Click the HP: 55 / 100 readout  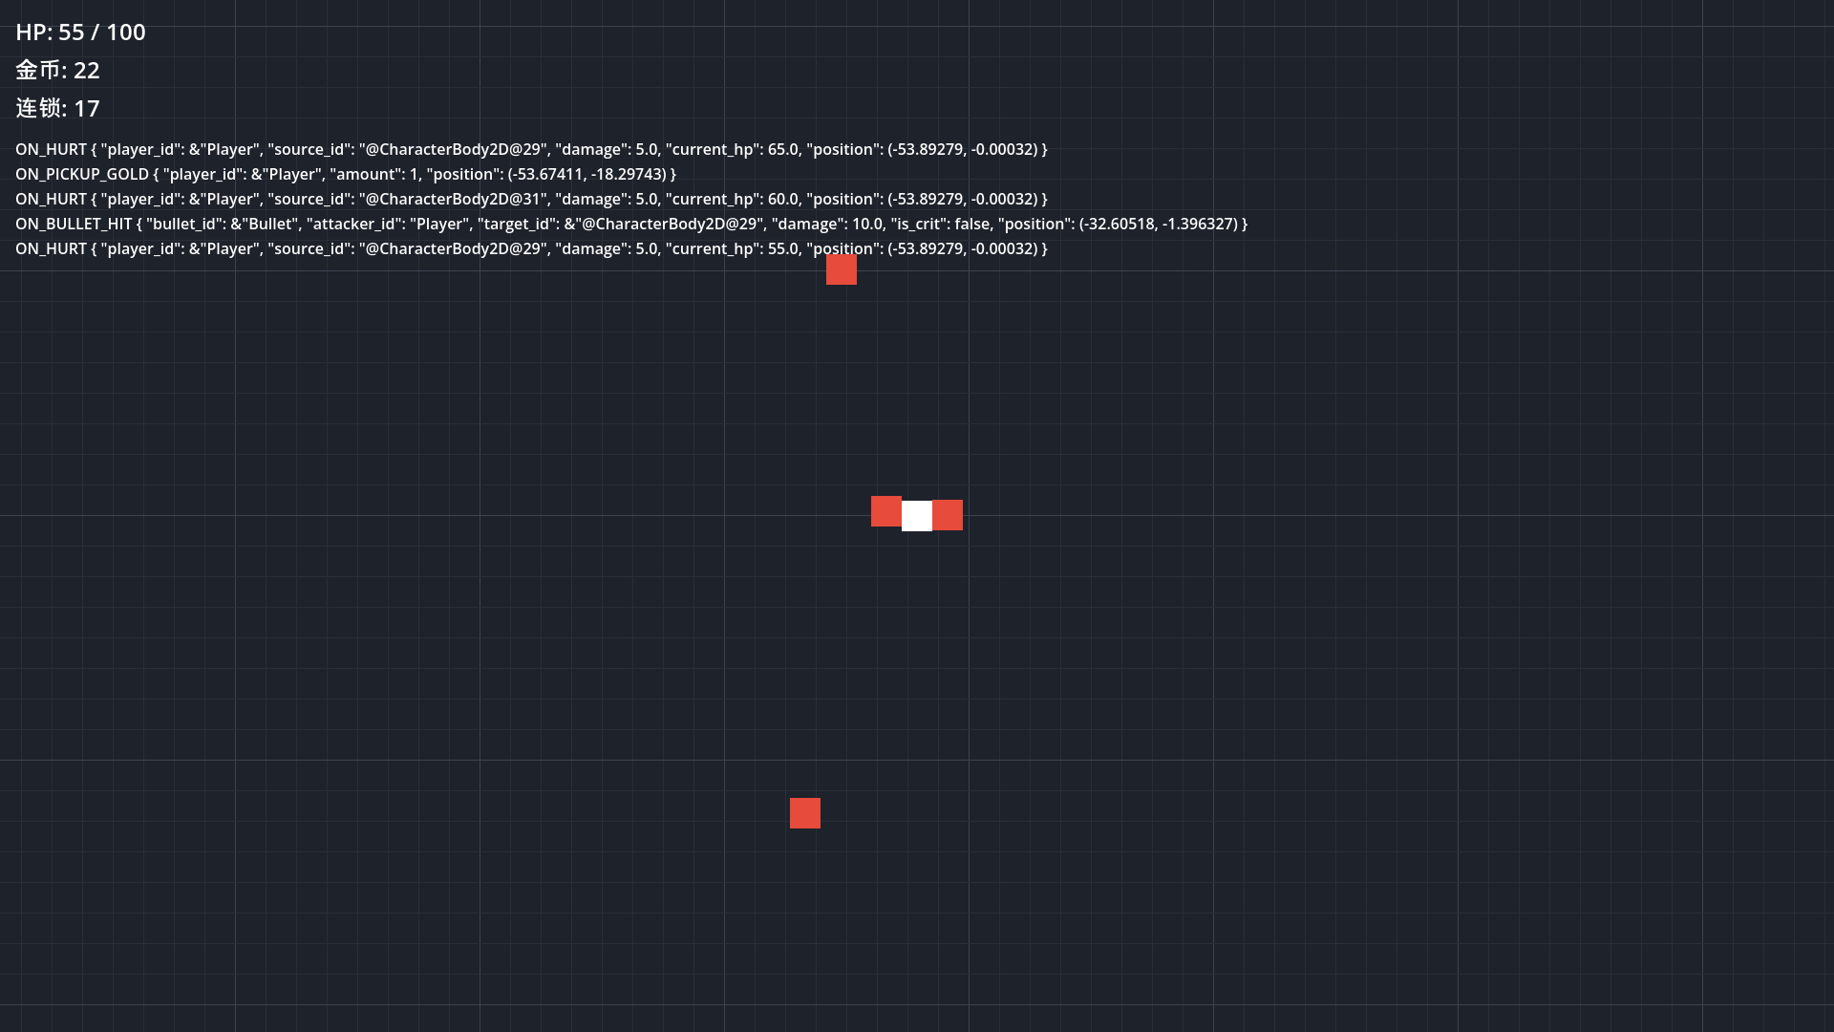[x=80, y=32]
